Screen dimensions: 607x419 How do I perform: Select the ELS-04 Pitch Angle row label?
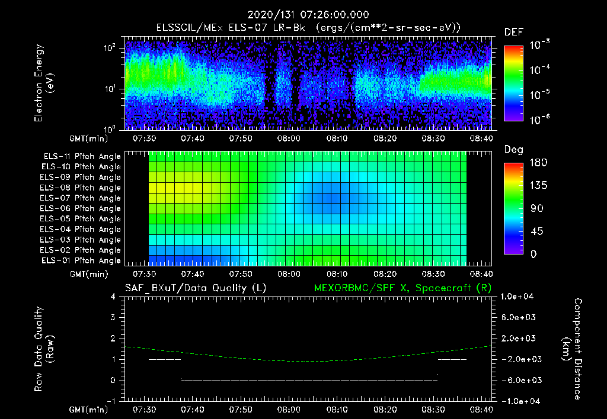[x=81, y=229]
